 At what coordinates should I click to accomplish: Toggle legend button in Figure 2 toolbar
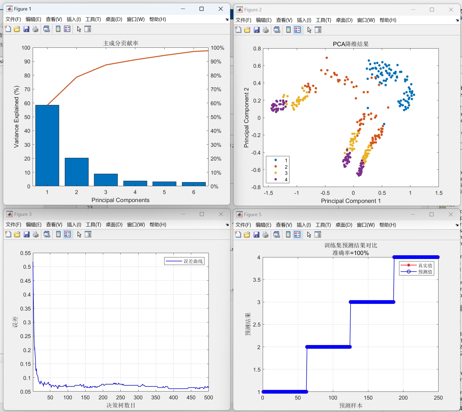298,30
